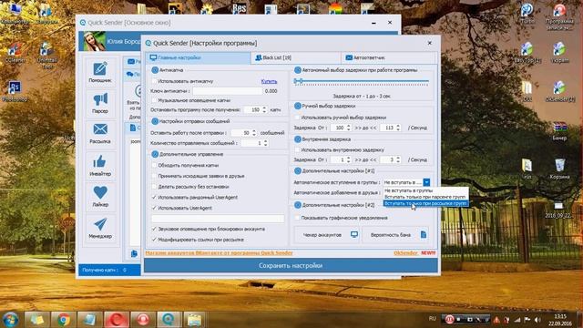Viewport: 583px width, 328px height.
Task: Click the UserAgent text input field
Action: (x=218, y=219)
